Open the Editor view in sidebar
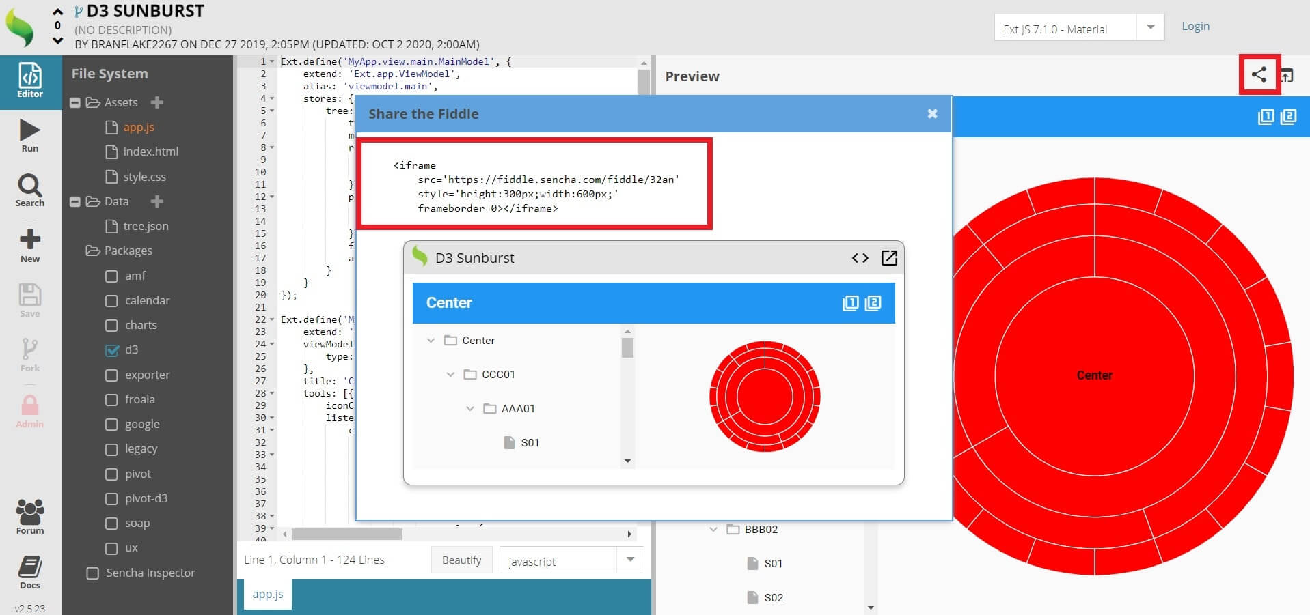Screen dimensions: 1310x615 [x=30, y=82]
